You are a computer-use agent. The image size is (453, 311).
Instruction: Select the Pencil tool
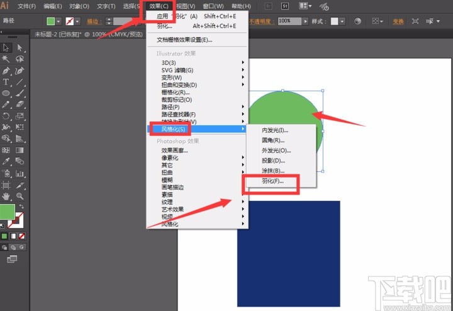[6, 105]
